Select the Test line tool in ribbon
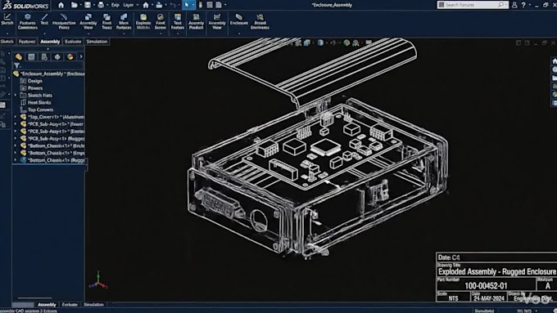The image size is (557, 313). point(44,20)
